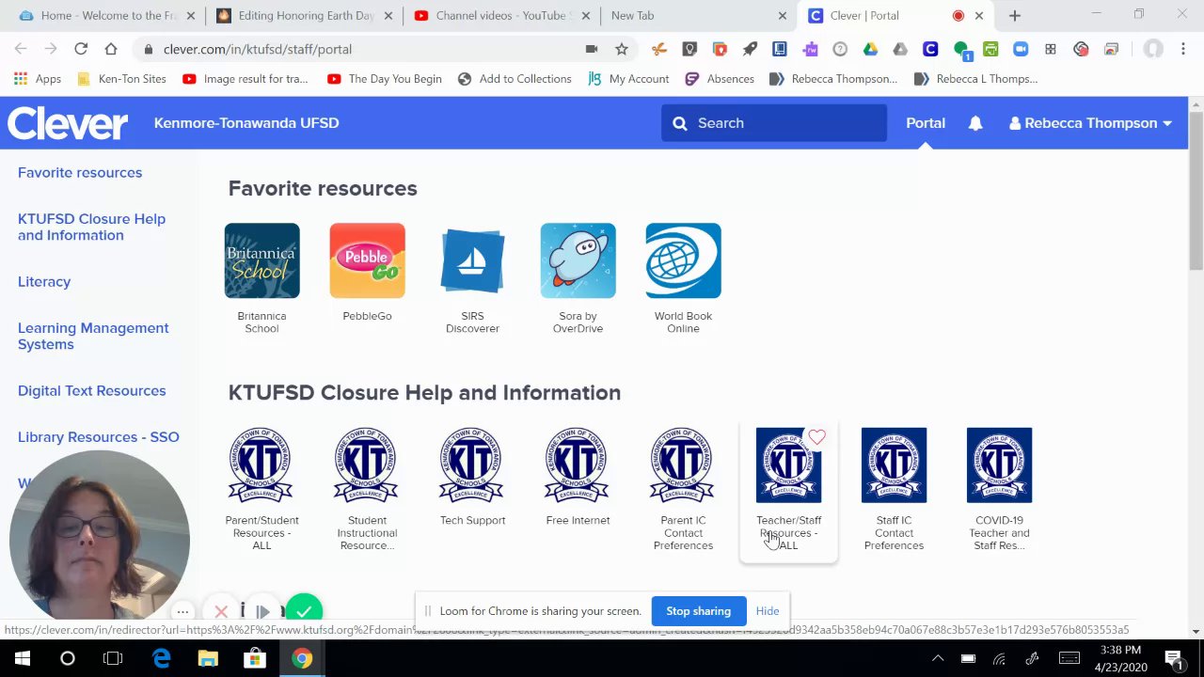
Task: Finish Loom recording with green check
Action: [x=304, y=612]
